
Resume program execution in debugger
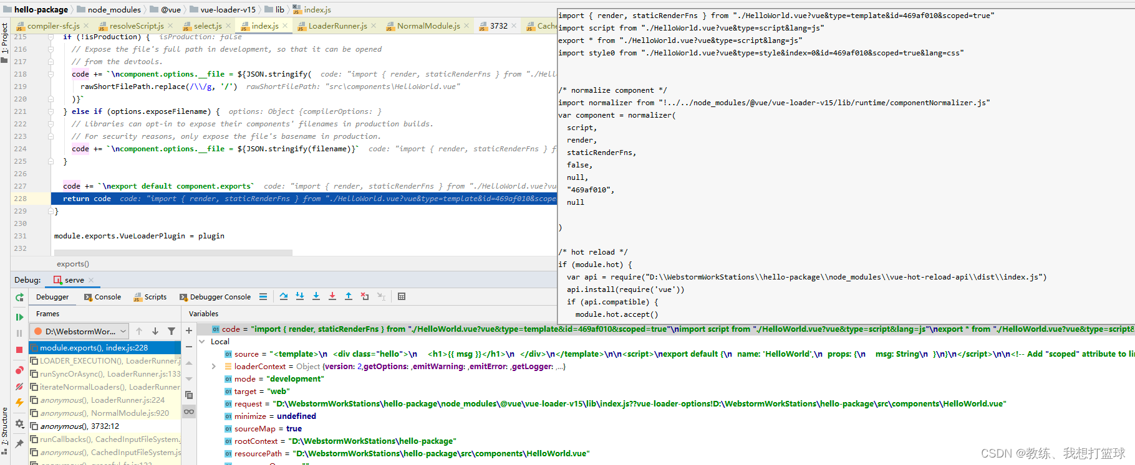(19, 317)
